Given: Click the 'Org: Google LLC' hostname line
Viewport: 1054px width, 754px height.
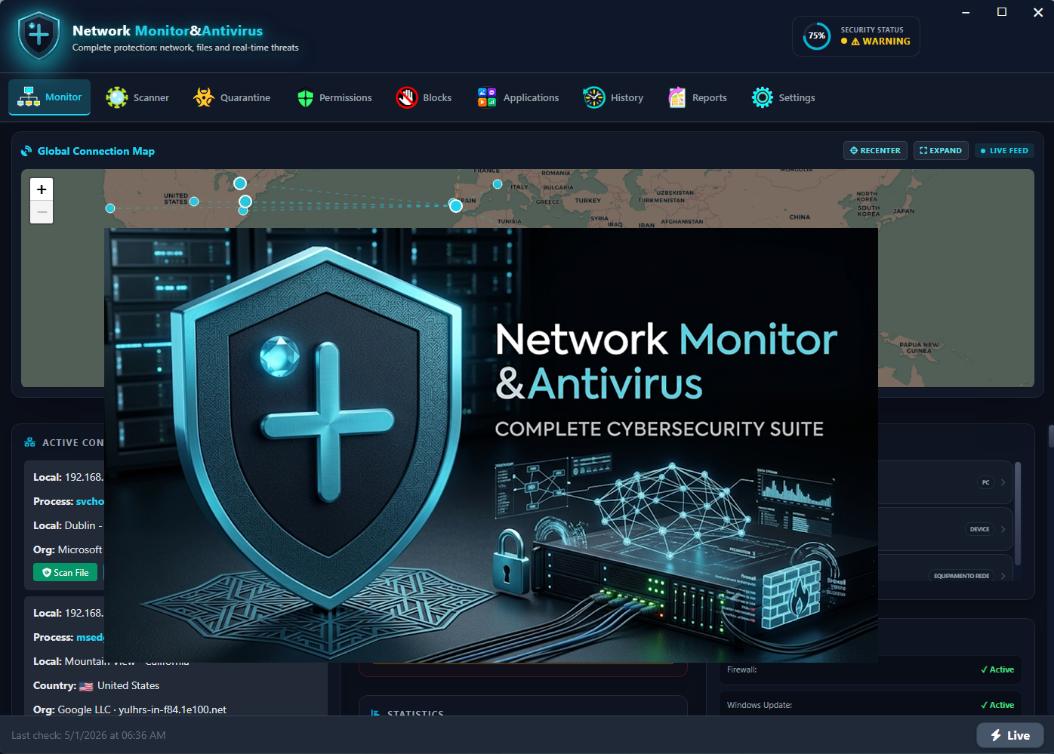Looking at the screenshot, I should pyautogui.click(x=130, y=709).
